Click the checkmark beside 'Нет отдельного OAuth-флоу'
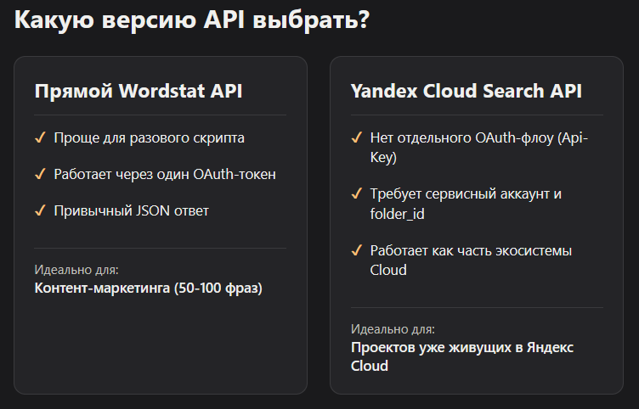Viewport: 639px width, 409px height. (x=357, y=137)
